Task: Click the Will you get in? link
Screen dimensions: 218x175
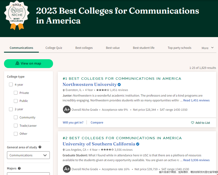Action: [x=73, y=122]
